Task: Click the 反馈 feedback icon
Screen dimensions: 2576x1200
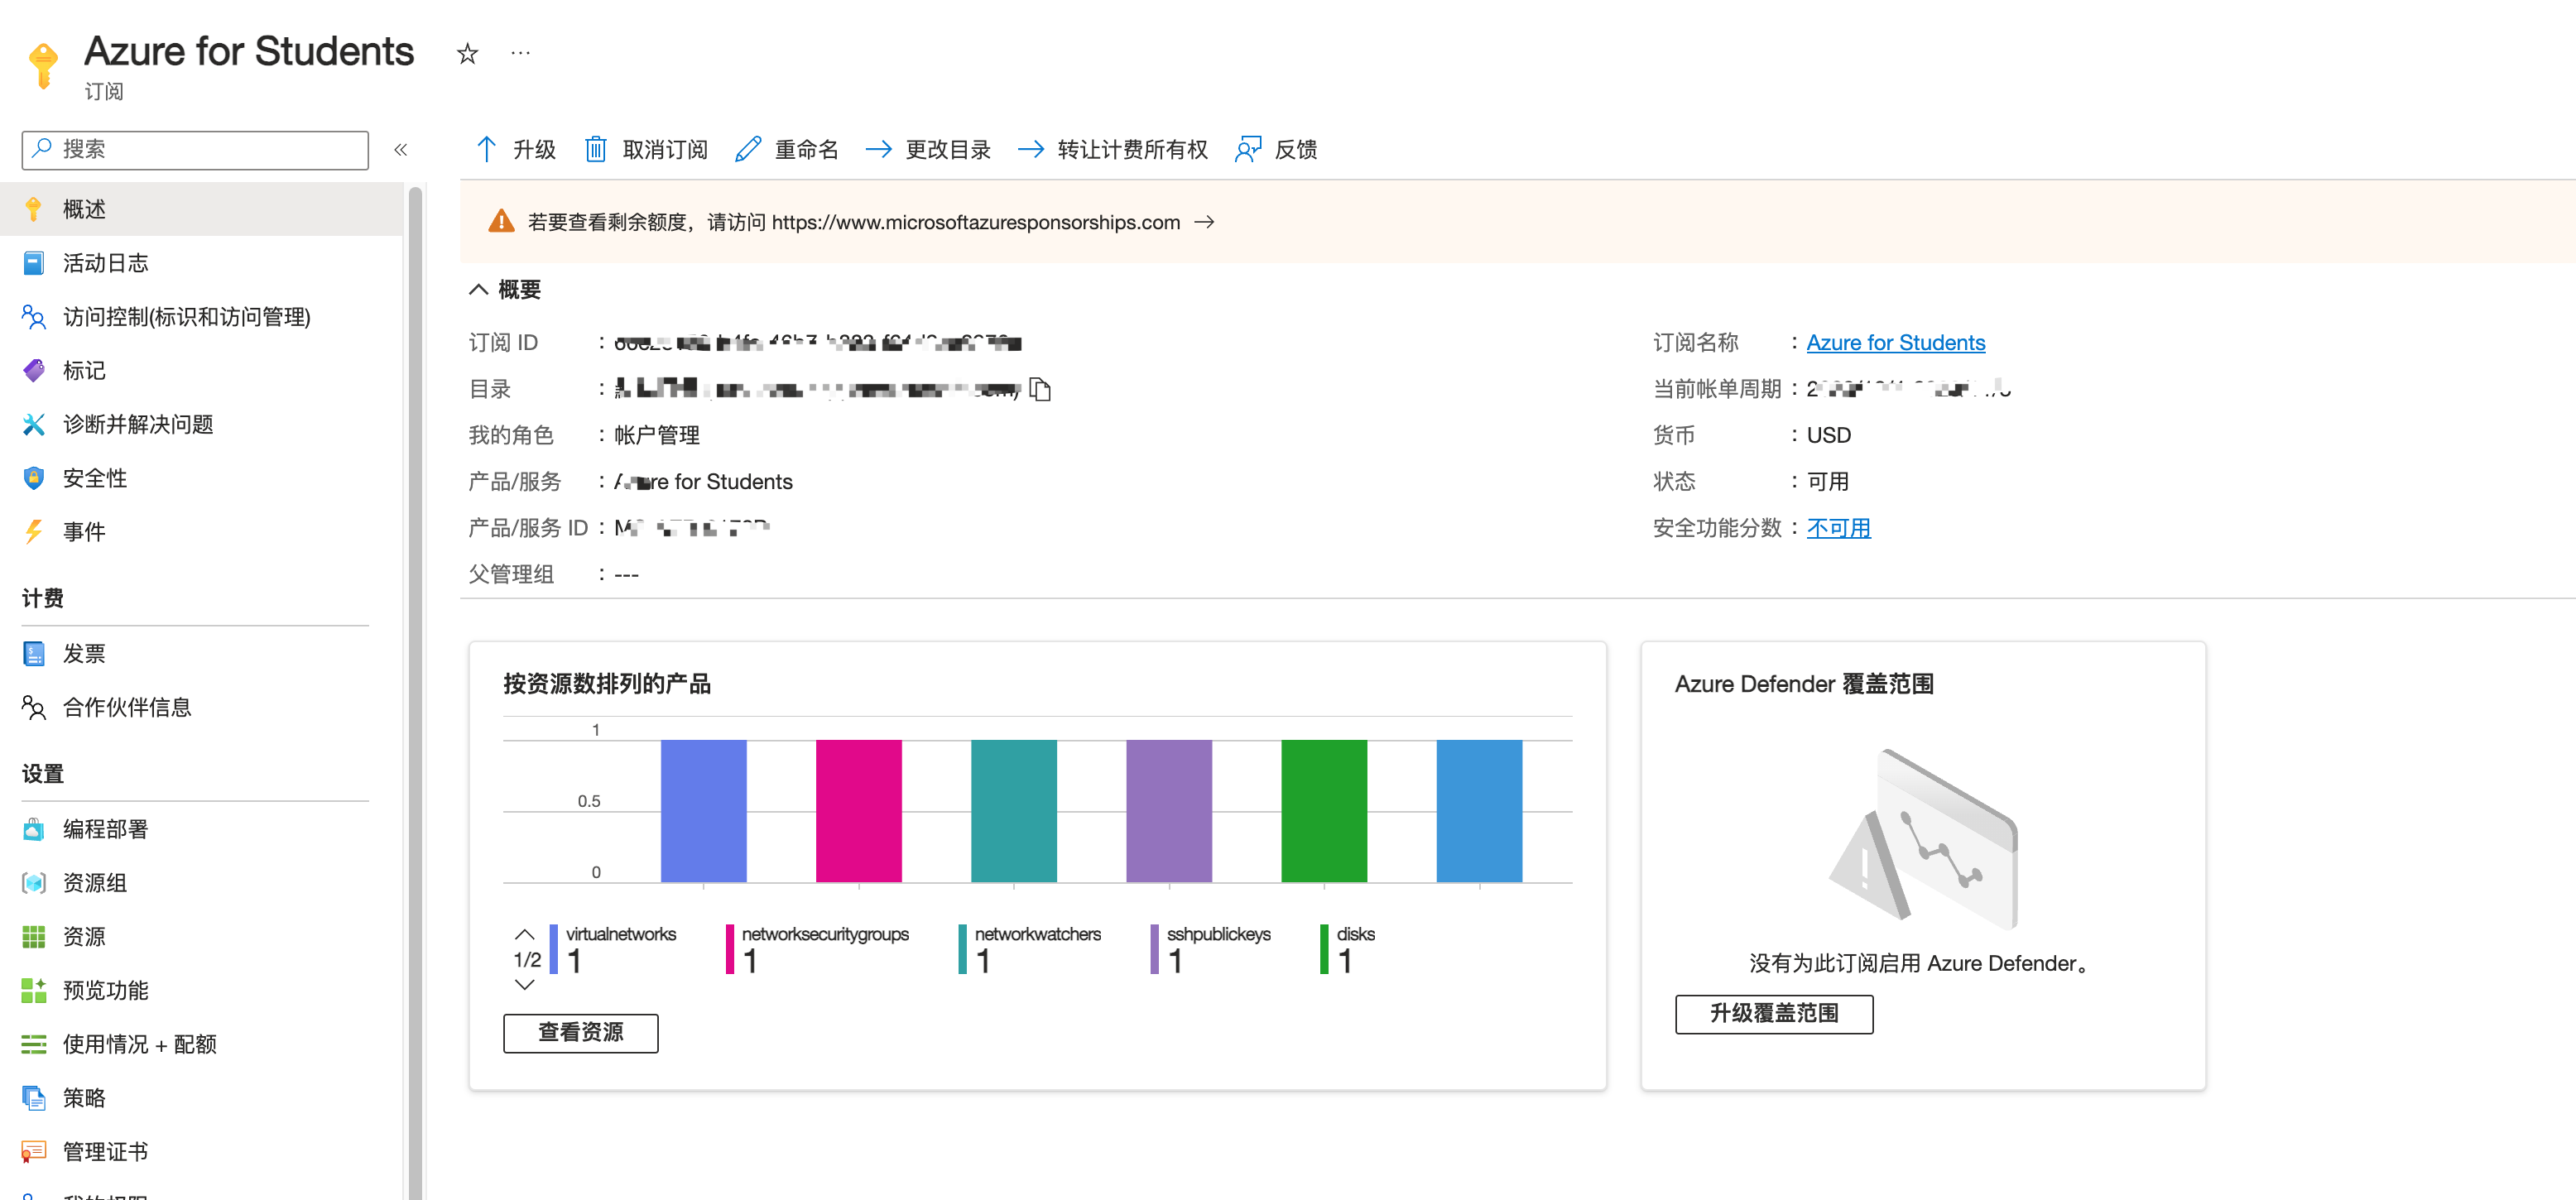Action: pyautogui.click(x=1248, y=149)
